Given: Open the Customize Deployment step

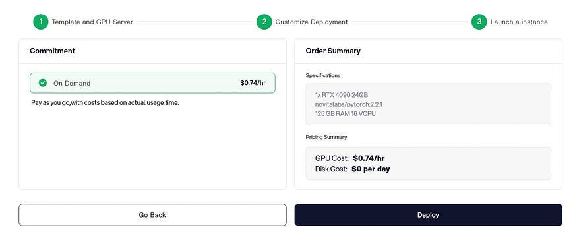Looking at the screenshot, I should pos(311,22).
